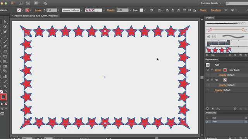Image resolution: width=248 pixels, height=139 pixels.
Task: Select the Eraser tool
Action: pyautogui.click(x=5, y=46)
